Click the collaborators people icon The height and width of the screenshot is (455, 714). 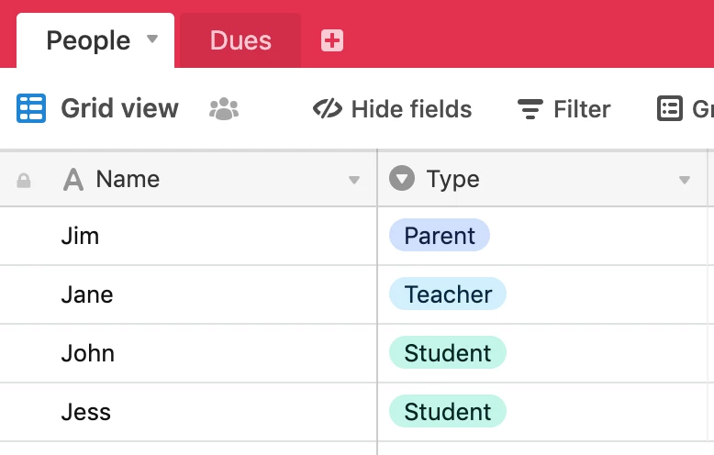click(224, 109)
